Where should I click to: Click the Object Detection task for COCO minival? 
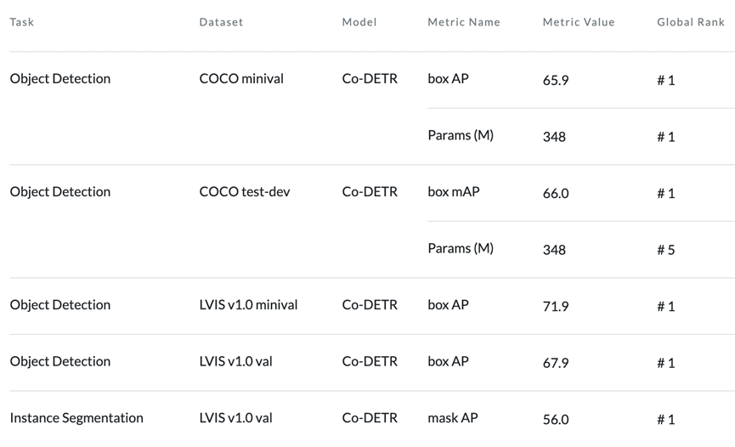[60, 79]
